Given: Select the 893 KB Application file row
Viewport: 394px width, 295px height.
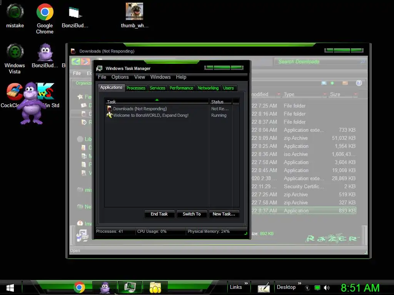Looking at the screenshot, I should pyautogui.click(x=304, y=211).
